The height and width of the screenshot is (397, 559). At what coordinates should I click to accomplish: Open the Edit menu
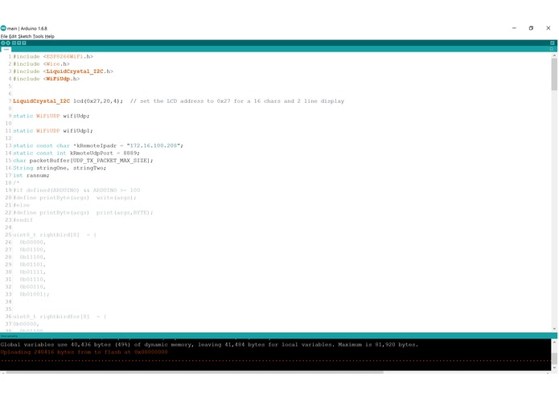click(x=13, y=36)
